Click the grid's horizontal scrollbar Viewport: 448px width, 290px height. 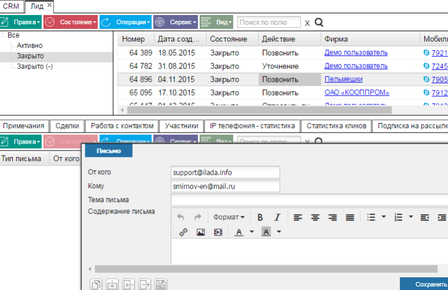coord(259,110)
